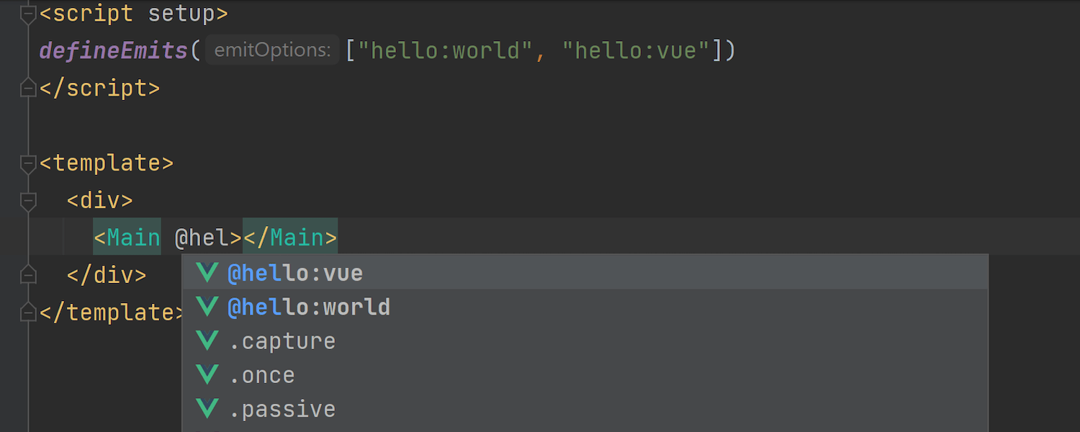Screen dimensions: 1080x432
Task: Select @hello:vue completion suggestion
Action: coord(295,273)
